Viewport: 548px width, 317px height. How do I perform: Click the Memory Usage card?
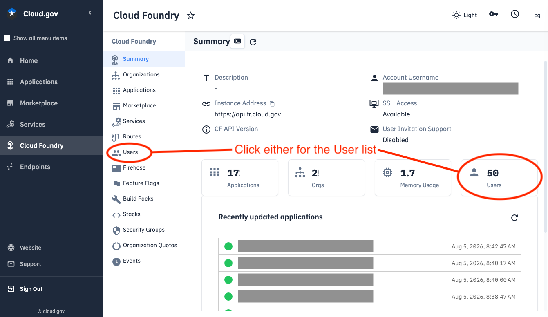(413, 178)
